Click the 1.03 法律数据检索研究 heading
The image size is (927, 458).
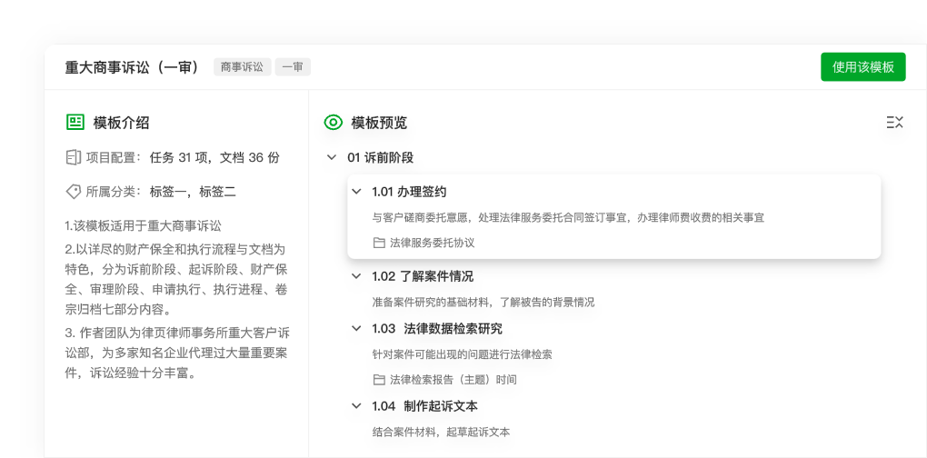pos(437,328)
